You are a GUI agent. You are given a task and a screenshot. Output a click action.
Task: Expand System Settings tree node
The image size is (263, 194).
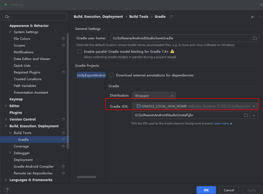tap(10, 32)
